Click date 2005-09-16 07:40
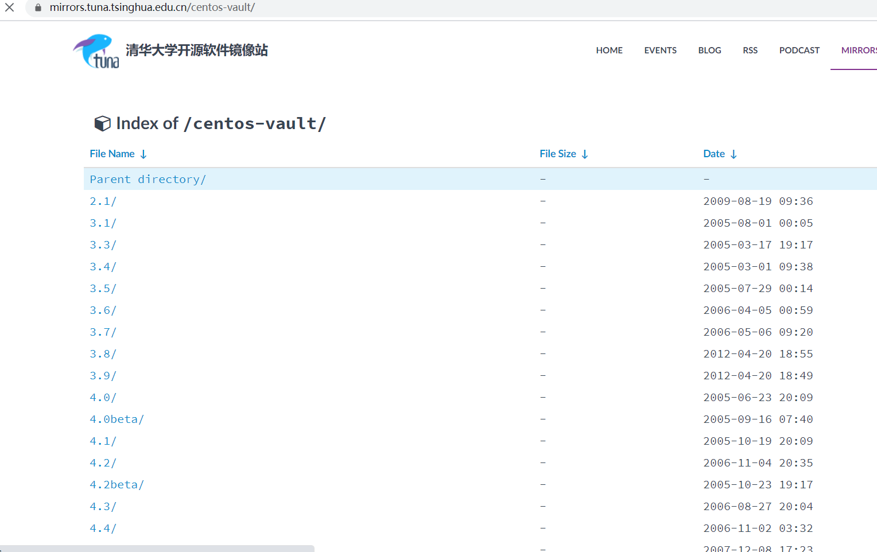 pyautogui.click(x=758, y=419)
